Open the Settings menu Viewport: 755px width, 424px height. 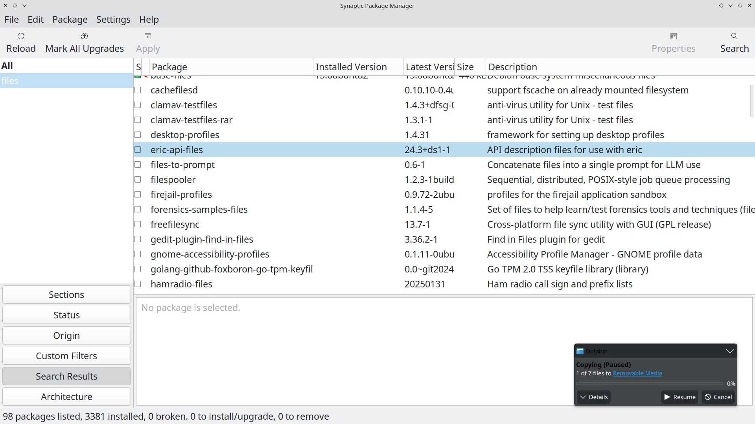coord(113,20)
